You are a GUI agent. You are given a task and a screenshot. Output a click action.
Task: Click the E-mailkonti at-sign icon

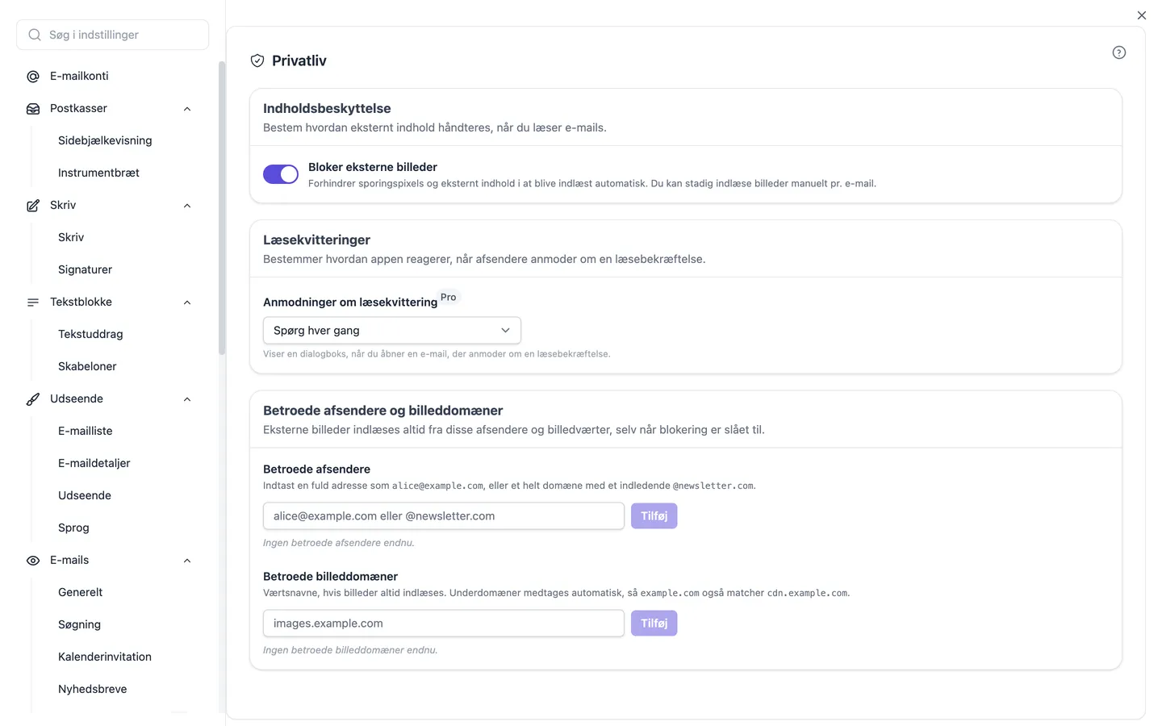pyautogui.click(x=33, y=77)
